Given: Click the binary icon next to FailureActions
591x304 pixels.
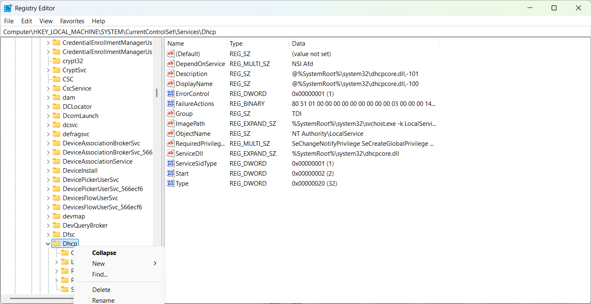Looking at the screenshot, I should tap(170, 104).
